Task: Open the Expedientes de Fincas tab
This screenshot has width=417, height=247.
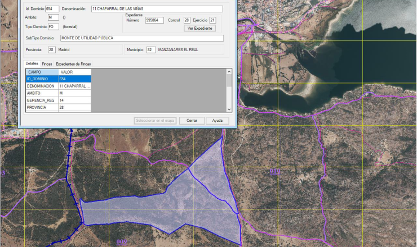Action: [x=73, y=64]
